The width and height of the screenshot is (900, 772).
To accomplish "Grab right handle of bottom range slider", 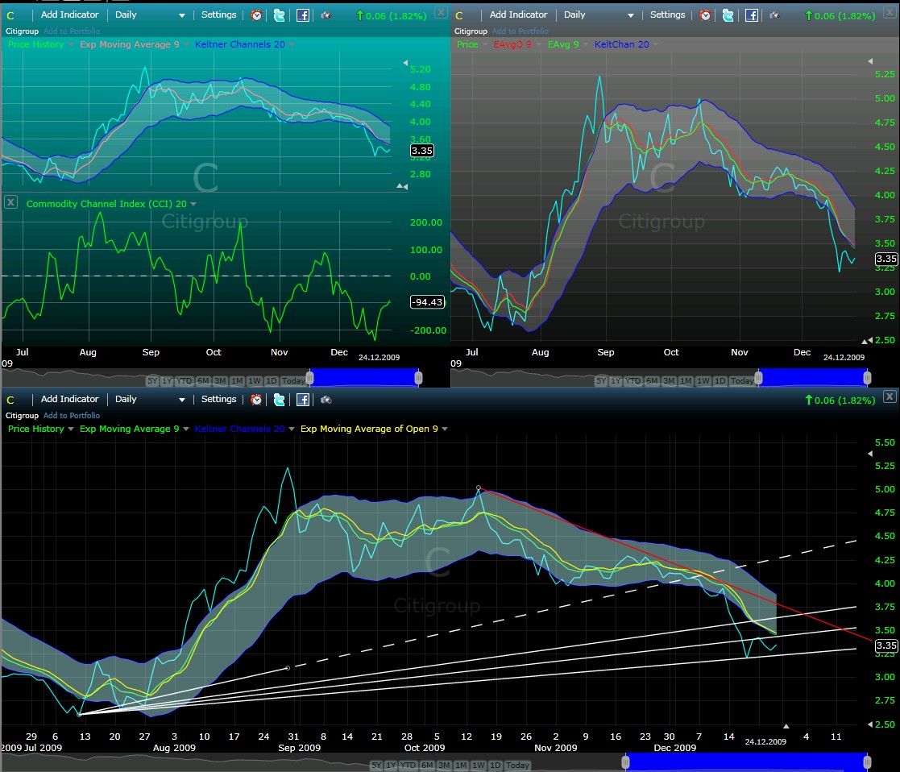I will [x=867, y=762].
